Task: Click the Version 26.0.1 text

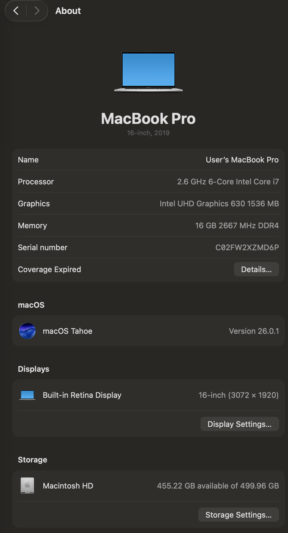Action: point(254,331)
